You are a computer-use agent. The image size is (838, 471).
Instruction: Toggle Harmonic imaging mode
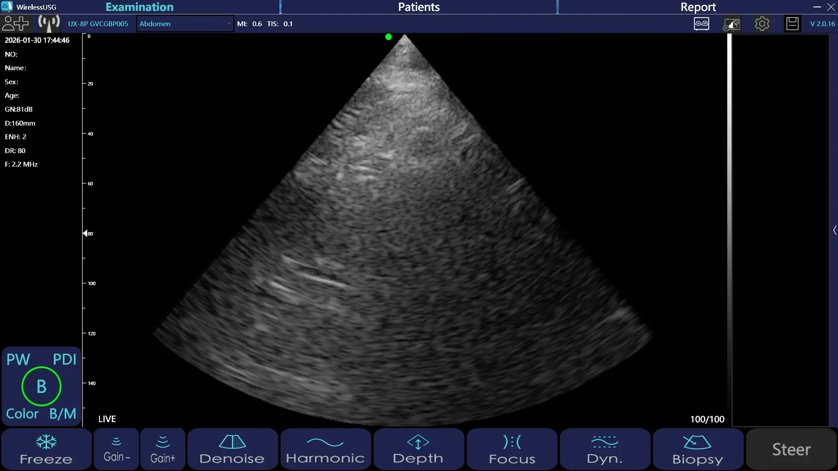pos(325,449)
